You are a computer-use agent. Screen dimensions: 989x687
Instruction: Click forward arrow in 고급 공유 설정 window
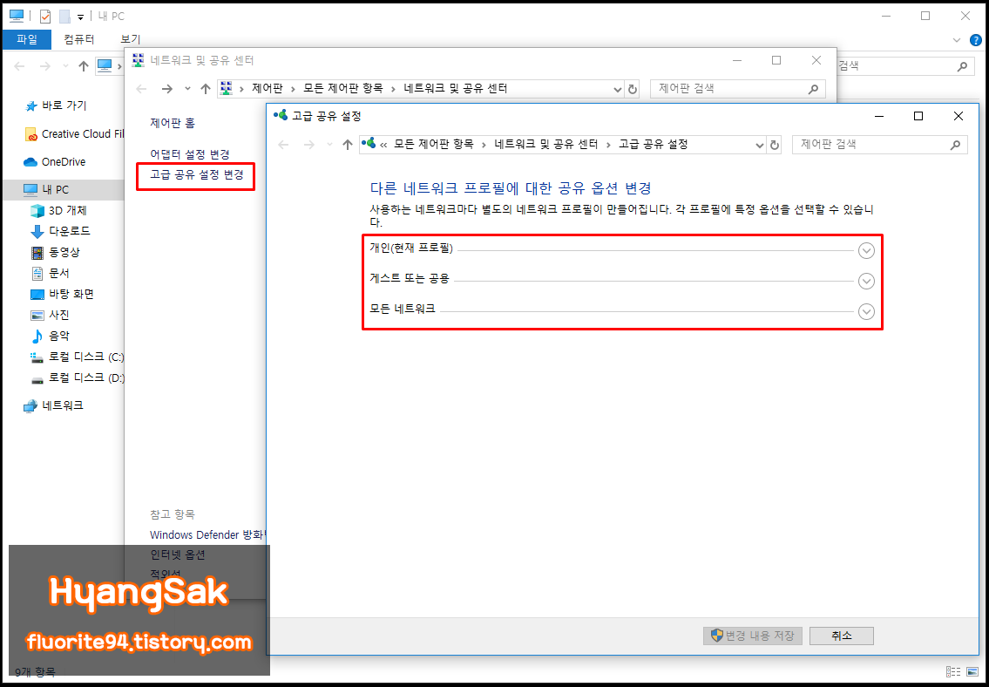coord(308,145)
